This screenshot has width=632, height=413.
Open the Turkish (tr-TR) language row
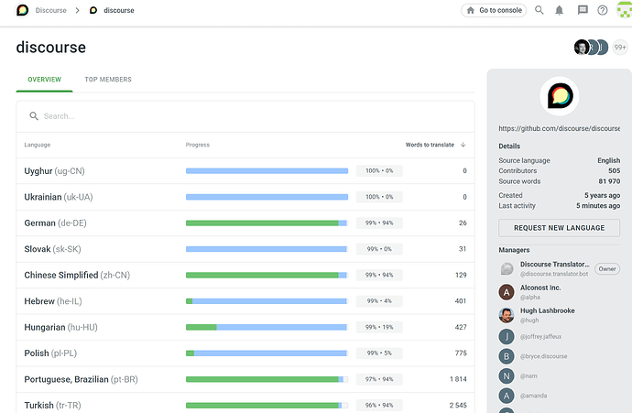tap(245, 403)
